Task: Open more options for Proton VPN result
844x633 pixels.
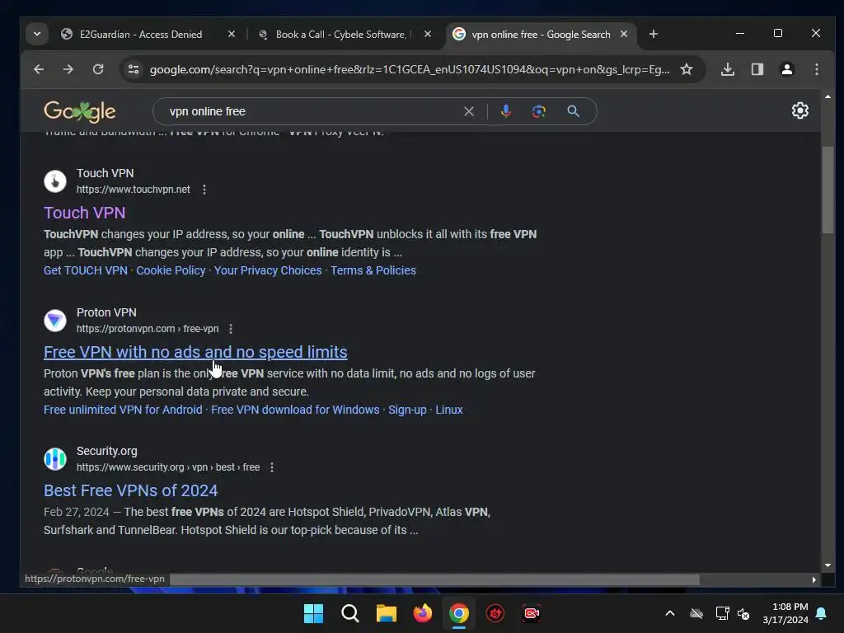Action: [x=231, y=329]
